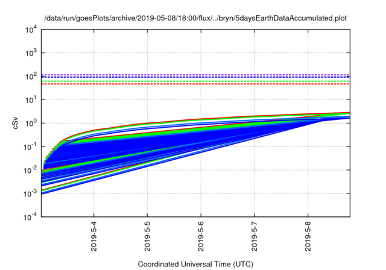Screen dimensions: 386x270
Task: Select the 2019-5-5 x-axis date label
Action: (147, 236)
